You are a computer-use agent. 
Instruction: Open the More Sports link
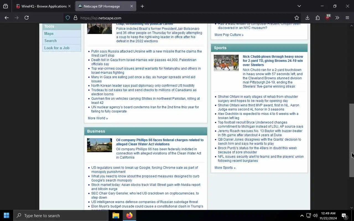[x=225, y=168]
